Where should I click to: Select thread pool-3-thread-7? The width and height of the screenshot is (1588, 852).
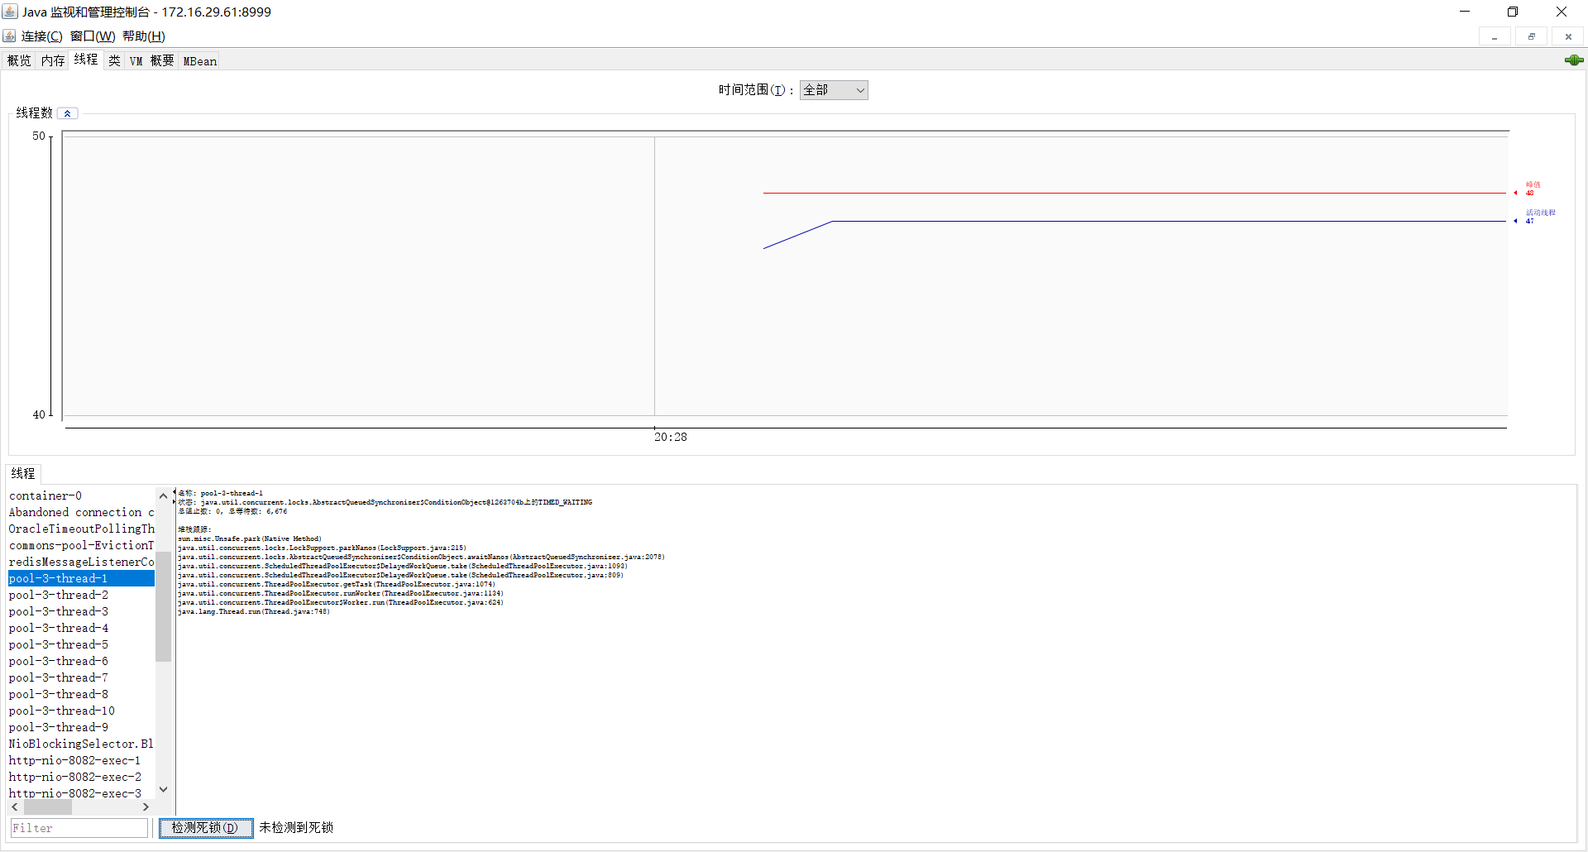tap(81, 677)
